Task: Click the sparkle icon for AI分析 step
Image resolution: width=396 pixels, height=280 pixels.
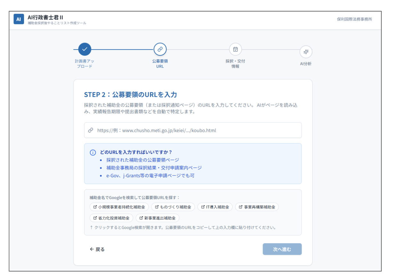Action: 306,52
